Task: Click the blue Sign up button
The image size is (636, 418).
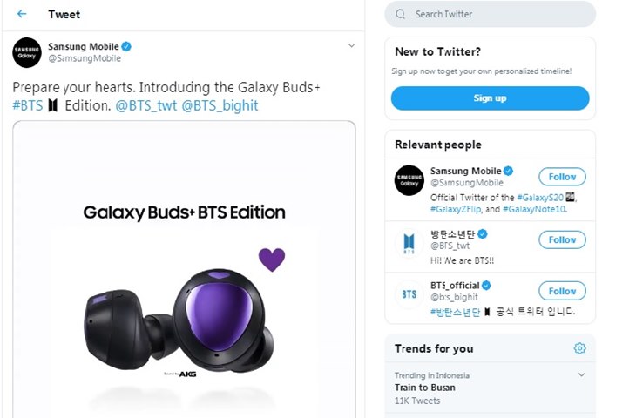Action: (490, 98)
